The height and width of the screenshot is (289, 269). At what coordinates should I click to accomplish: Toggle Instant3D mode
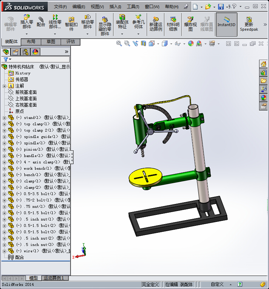227,24
